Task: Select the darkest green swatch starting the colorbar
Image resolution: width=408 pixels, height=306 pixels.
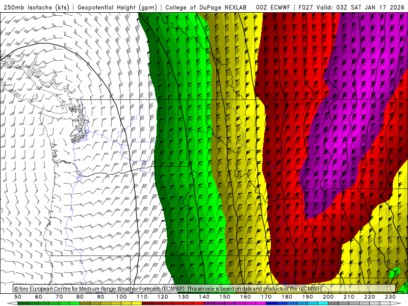Action: tap(22, 303)
